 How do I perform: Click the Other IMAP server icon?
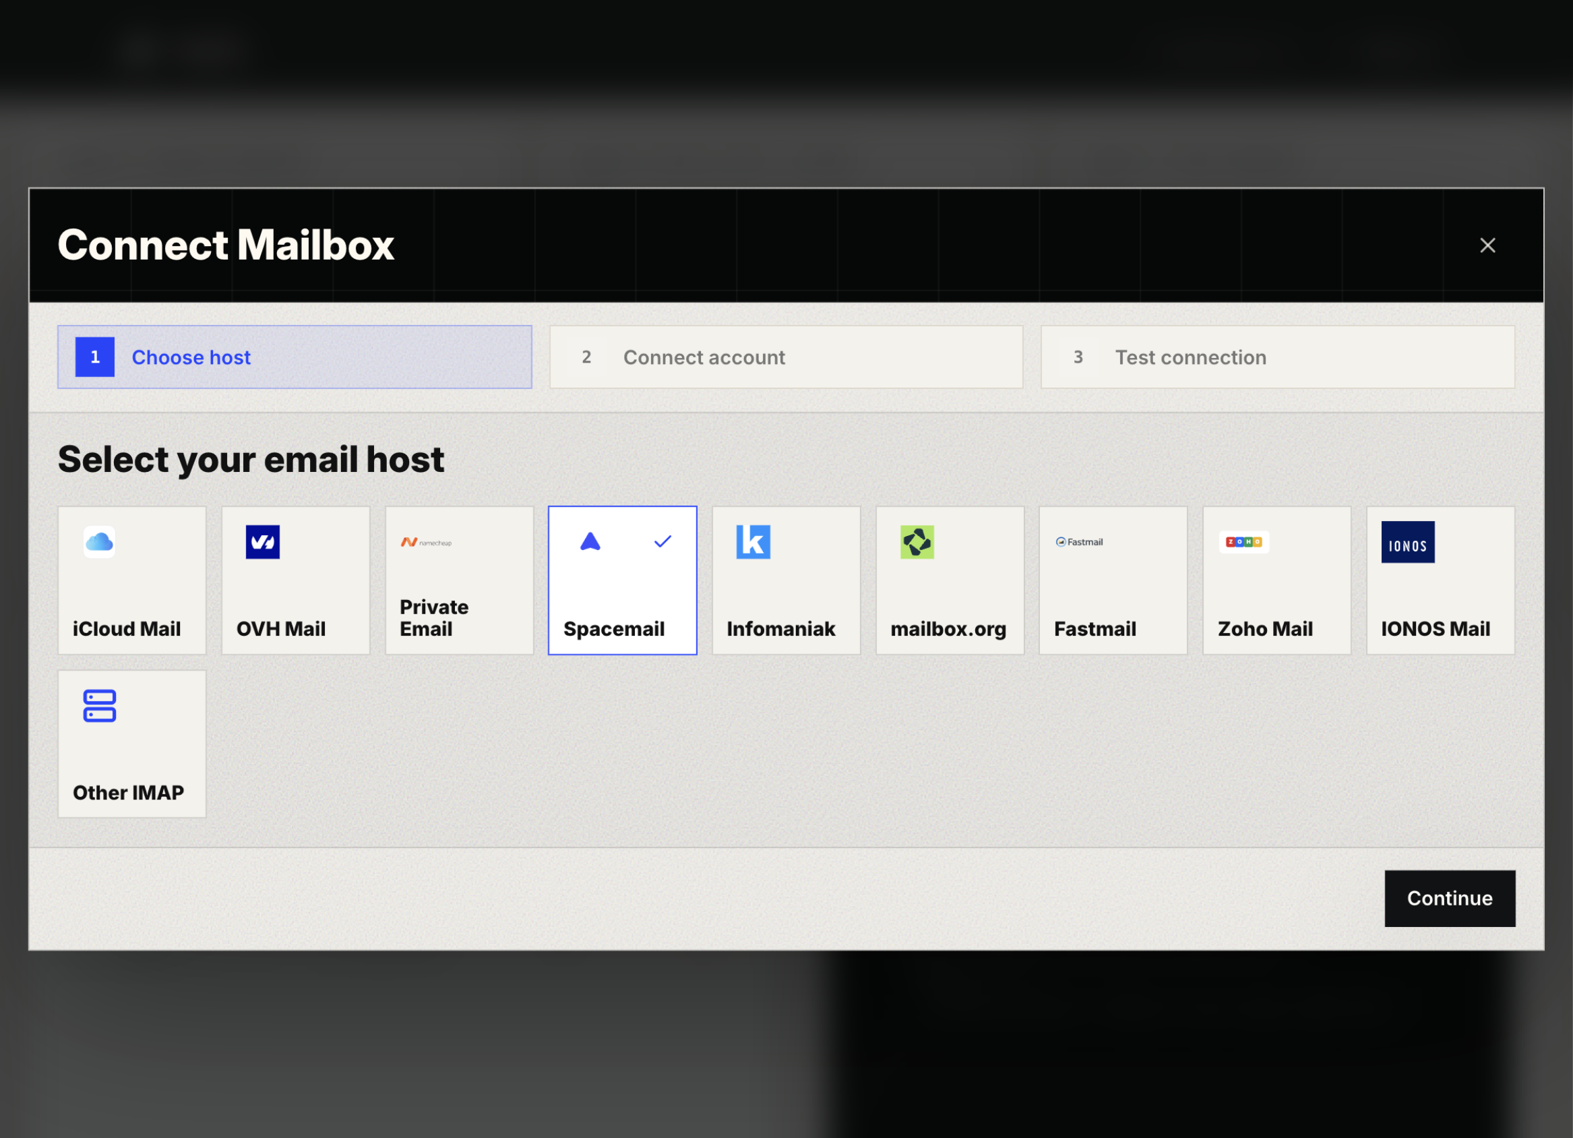99,706
